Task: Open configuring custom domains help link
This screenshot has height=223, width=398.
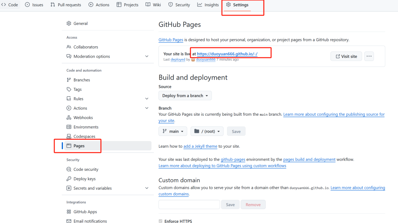Action: click(357, 188)
